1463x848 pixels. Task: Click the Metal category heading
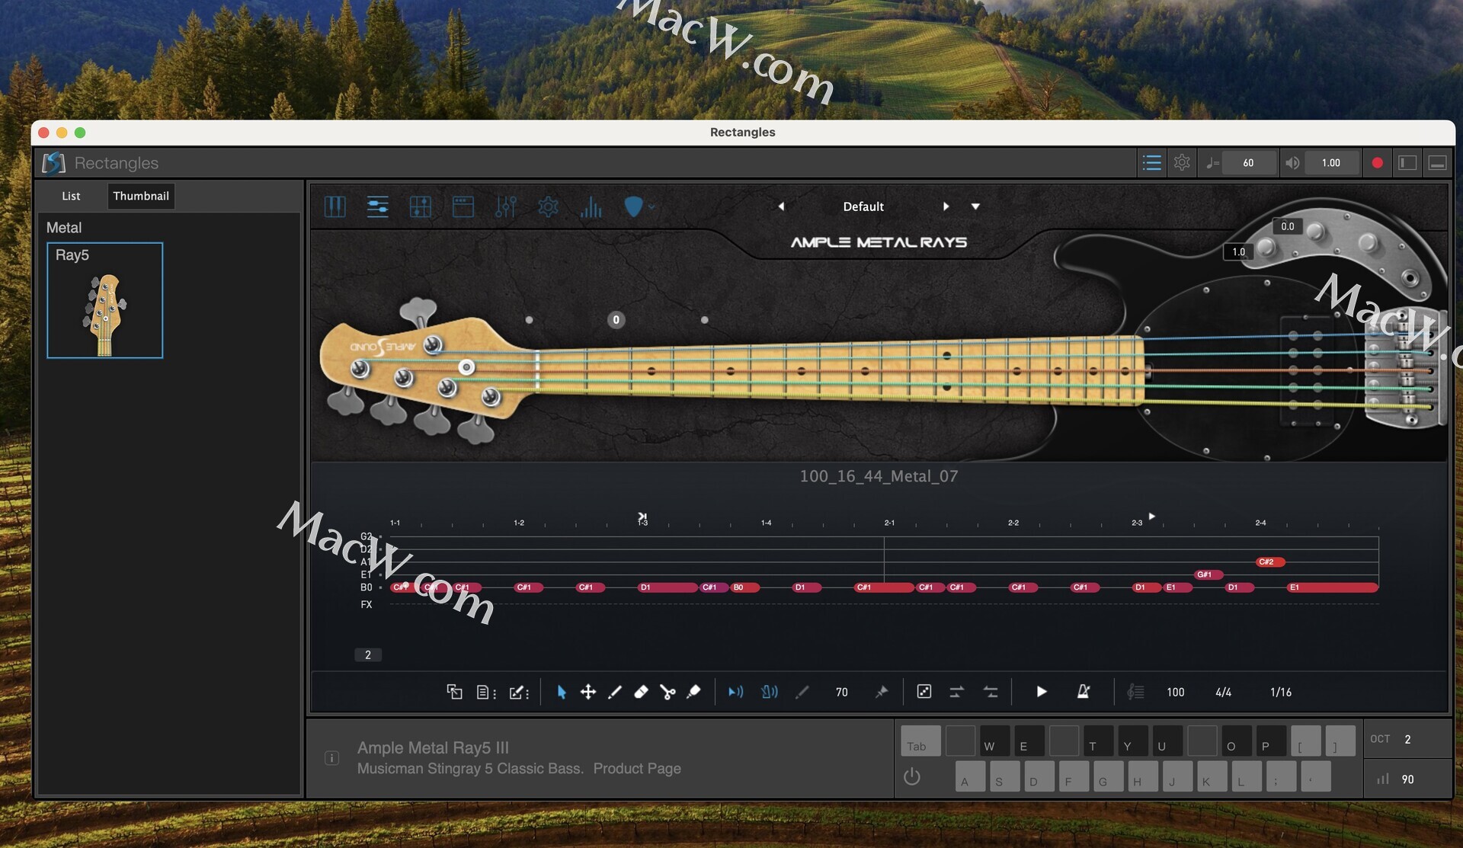(x=64, y=227)
